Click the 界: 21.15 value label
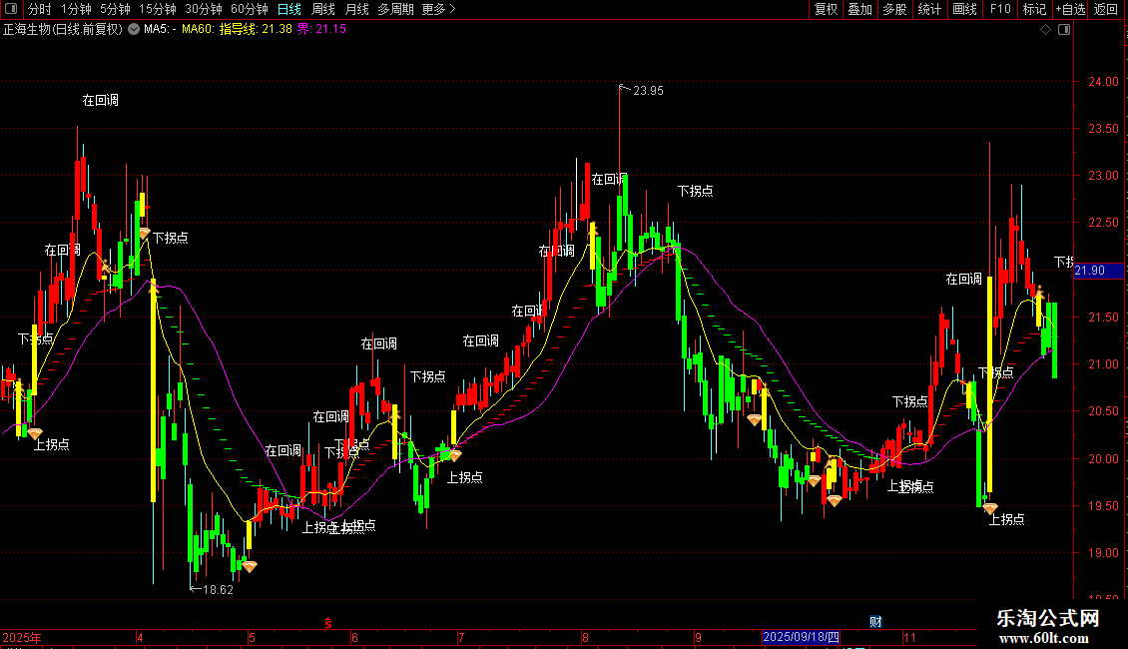This screenshot has height=649, width=1128. [x=321, y=30]
